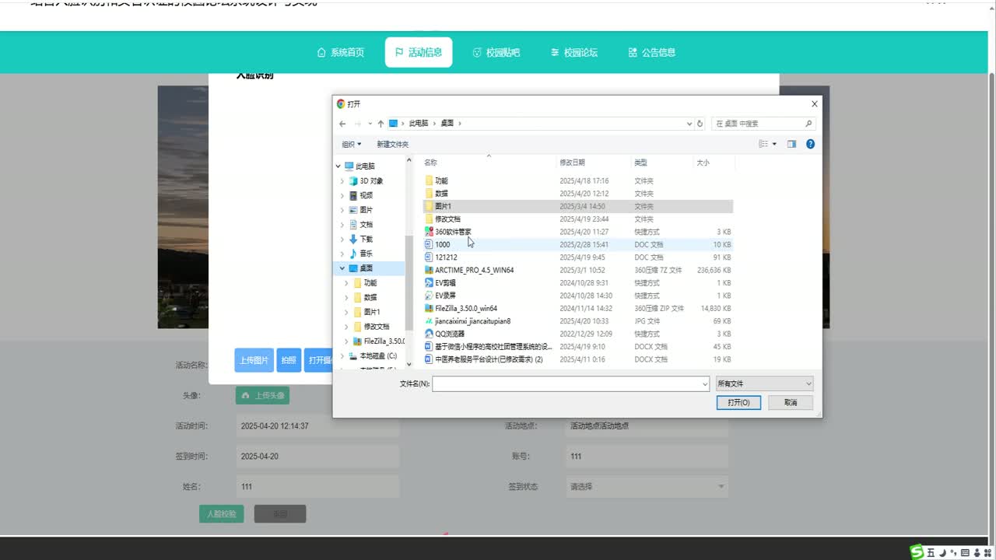This screenshot has height=560, width=996.
Task: Open 校园论坛 nav tab
Action: tap(574, 53)
